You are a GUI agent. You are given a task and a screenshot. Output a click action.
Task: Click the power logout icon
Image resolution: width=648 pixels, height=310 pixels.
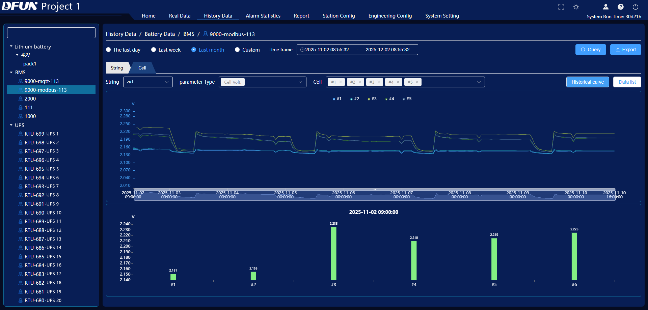(x=636, y=7)
